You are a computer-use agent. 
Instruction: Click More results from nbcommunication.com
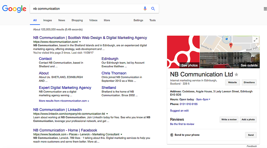click(64, 101)
